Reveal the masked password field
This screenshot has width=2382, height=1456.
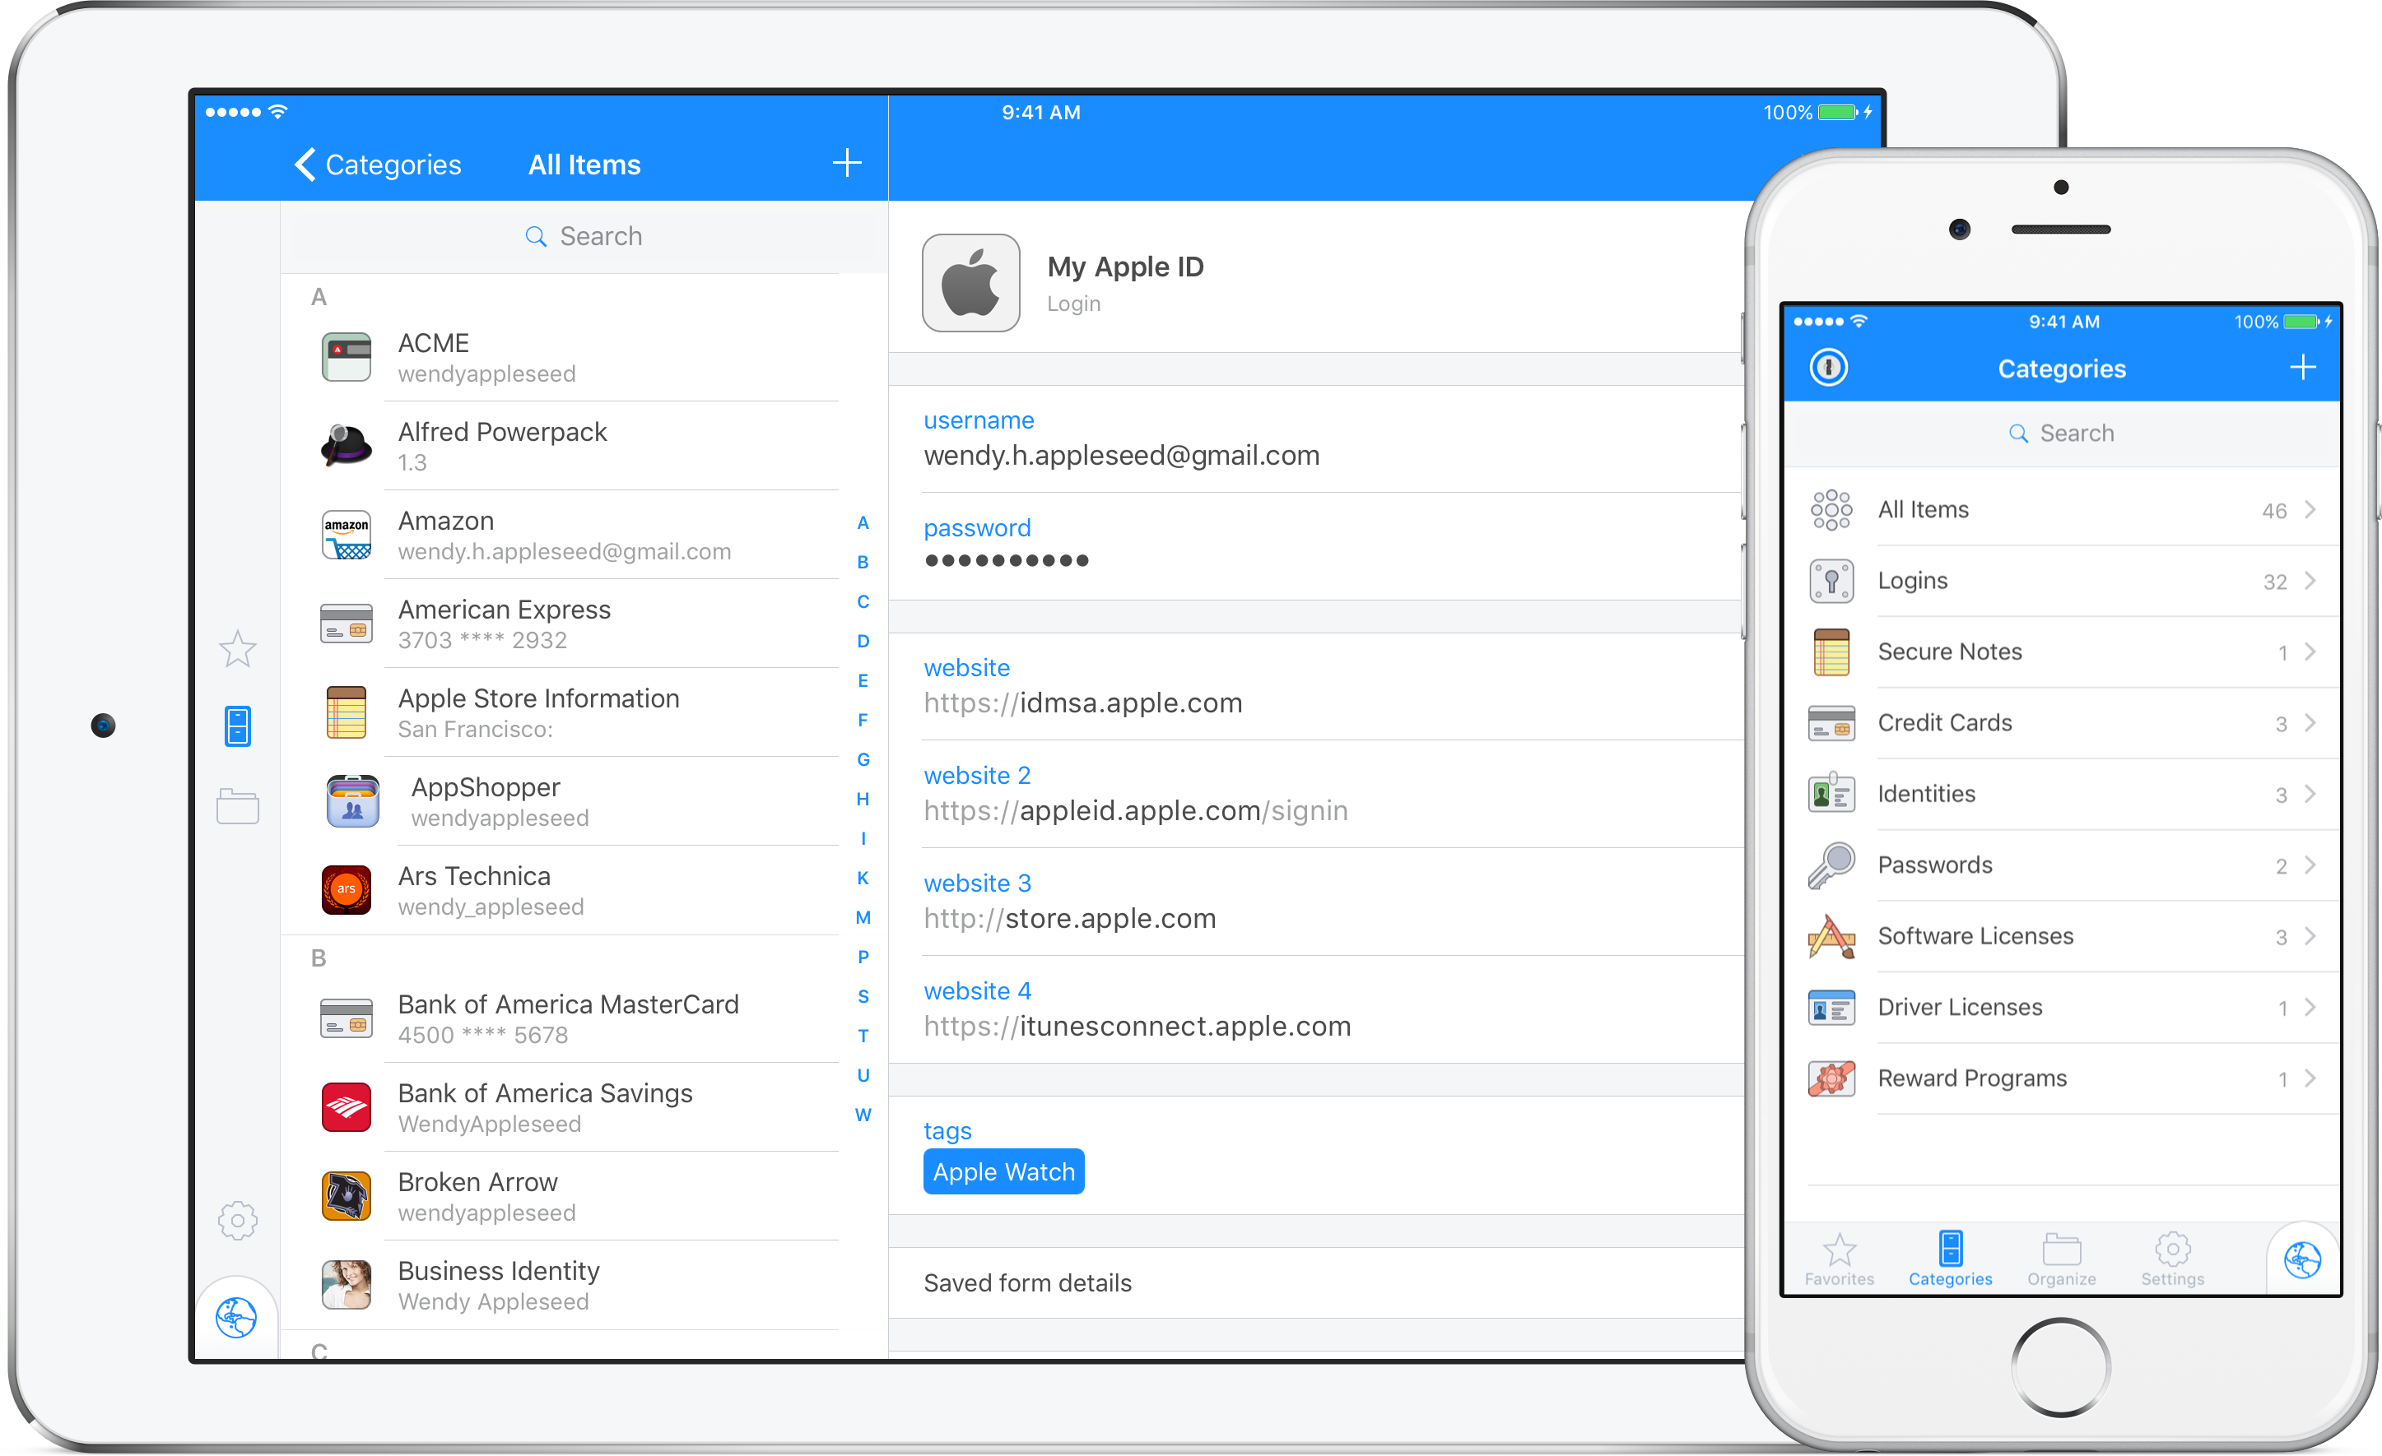1007,560
